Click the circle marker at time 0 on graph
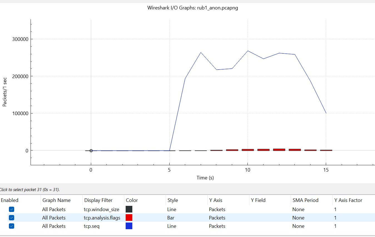375x237 pixels. tap(91, 150)
